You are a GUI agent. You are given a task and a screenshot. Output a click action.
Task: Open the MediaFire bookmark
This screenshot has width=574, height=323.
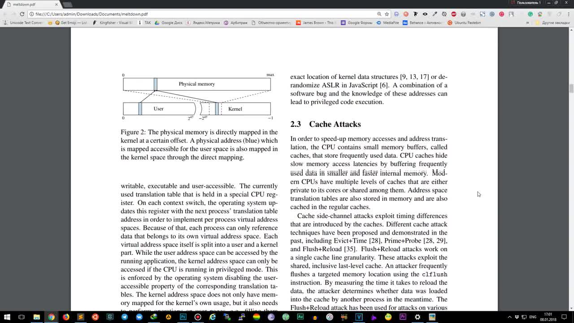click(387, 22)
